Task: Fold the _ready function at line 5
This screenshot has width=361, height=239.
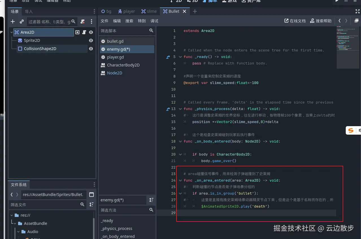Action: coord(180,57)
